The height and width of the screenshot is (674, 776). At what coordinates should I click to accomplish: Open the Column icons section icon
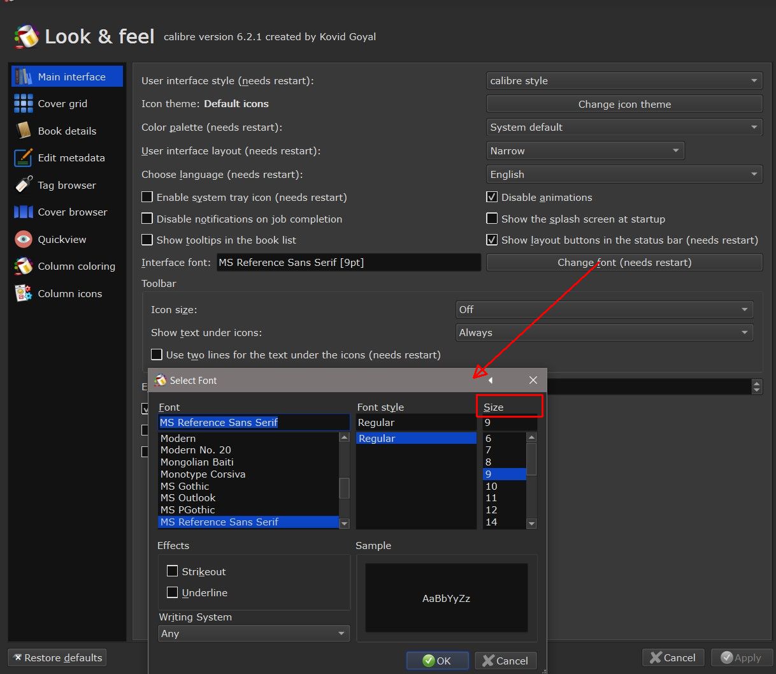[24, 293]
